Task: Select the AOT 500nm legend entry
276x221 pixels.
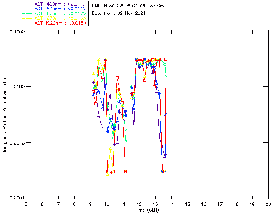Action: tap(55, 9)
